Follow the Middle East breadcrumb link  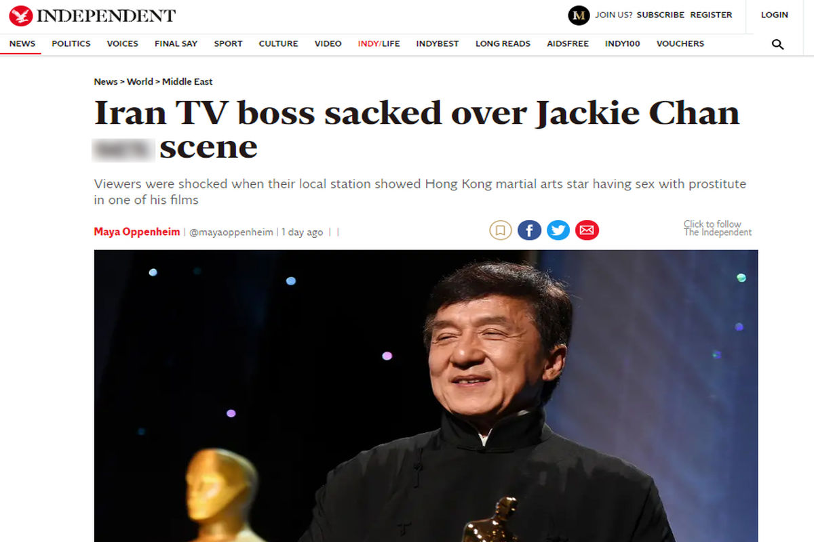(x=187, y=81)
